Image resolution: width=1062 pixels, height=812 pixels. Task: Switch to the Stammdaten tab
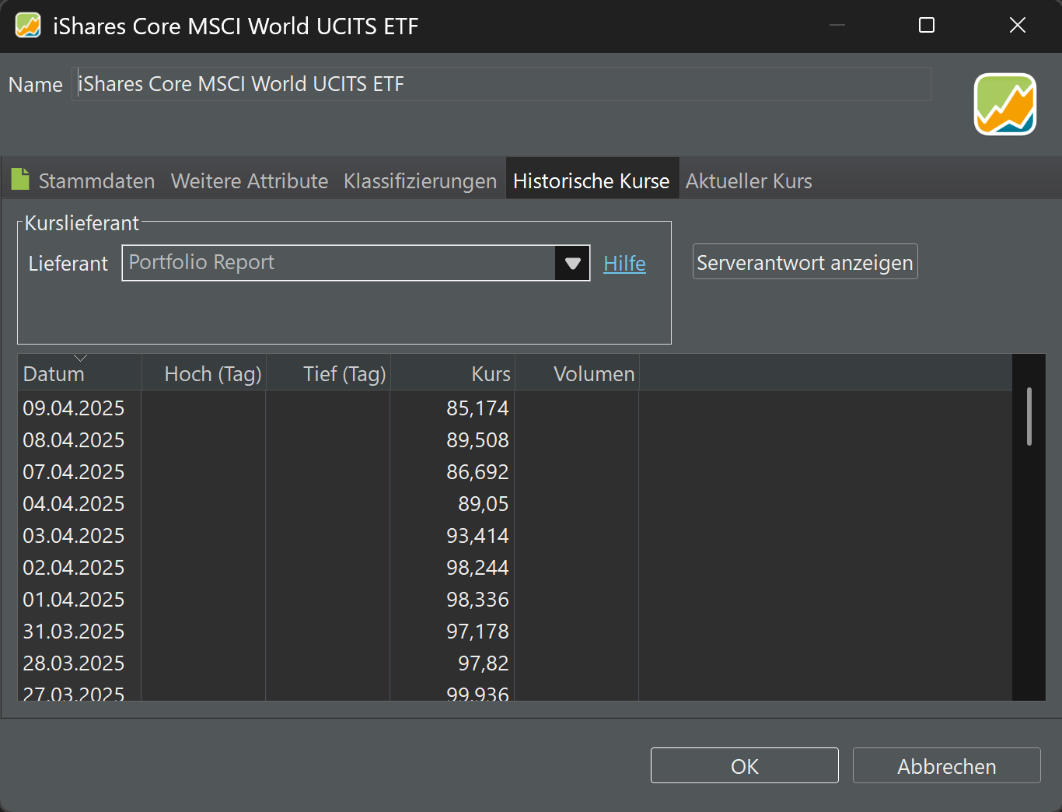point(96,181)
